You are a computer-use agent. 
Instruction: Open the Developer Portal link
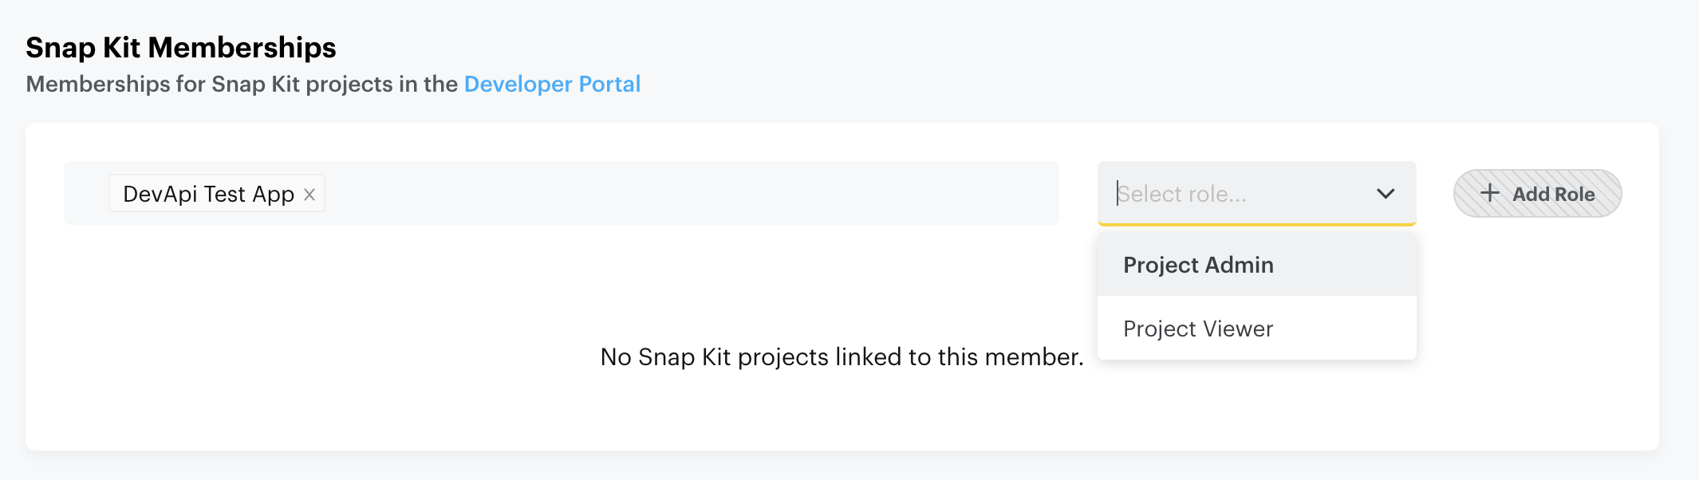click(552, 84)
